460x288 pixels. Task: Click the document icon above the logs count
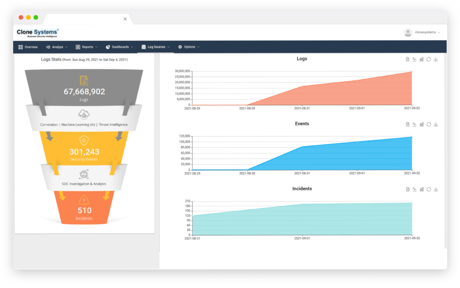point(84,81)
